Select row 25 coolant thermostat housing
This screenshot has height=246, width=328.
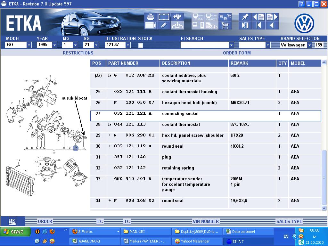[x=206, y=94]
